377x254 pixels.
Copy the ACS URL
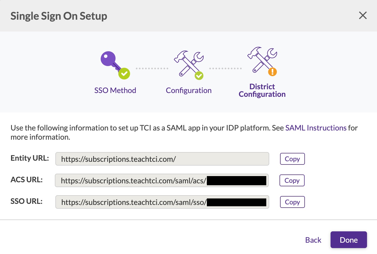[292, 180]
